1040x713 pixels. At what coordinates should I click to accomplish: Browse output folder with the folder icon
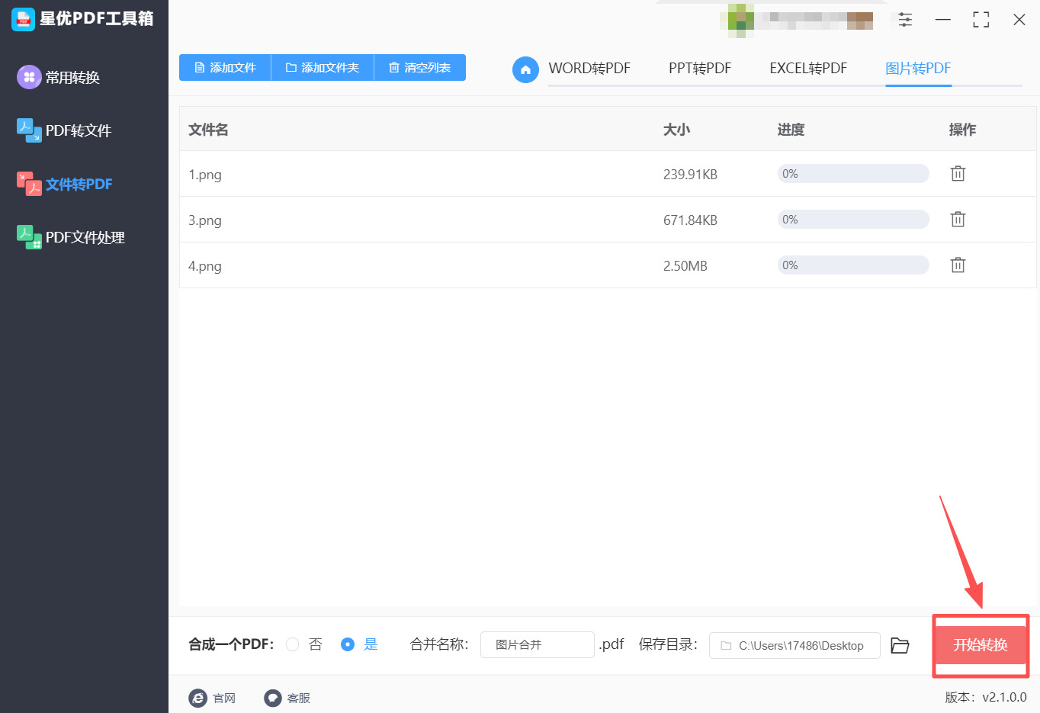[x=900, y=646]
